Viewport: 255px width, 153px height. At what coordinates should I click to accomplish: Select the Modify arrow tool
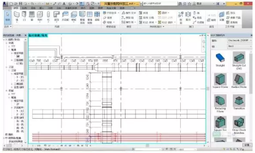tap(8, 17)
